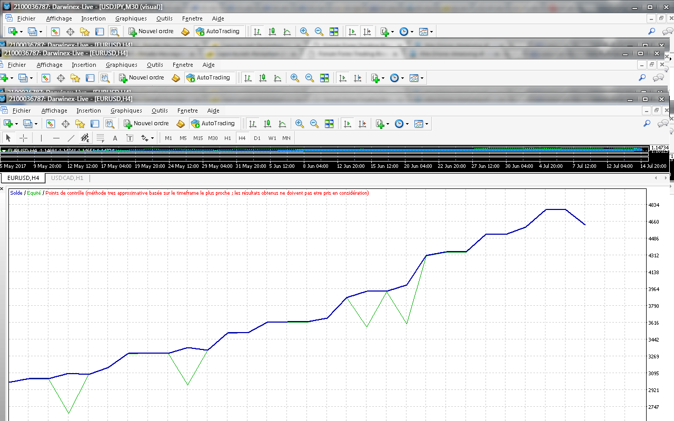Switch chart to M15 timeframe
The image size is (674, 421).
pyautogui.click(x=198, y=138)
